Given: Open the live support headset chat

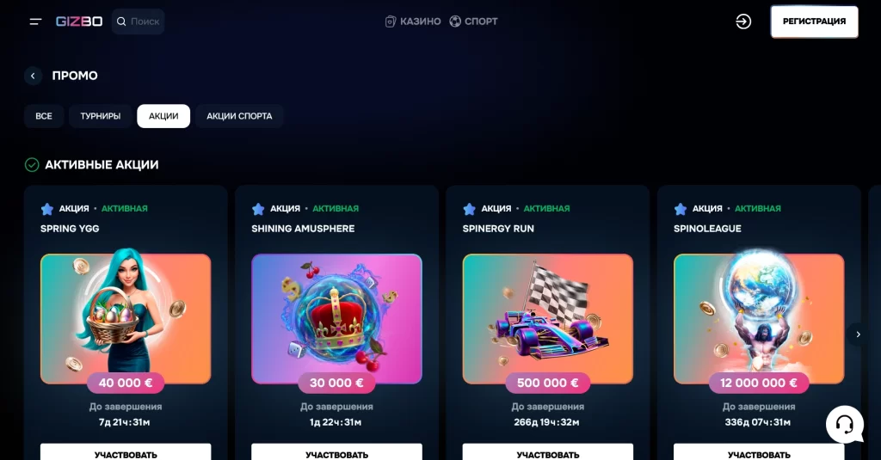Looking at the screenshot, I should tap(845, 424).
